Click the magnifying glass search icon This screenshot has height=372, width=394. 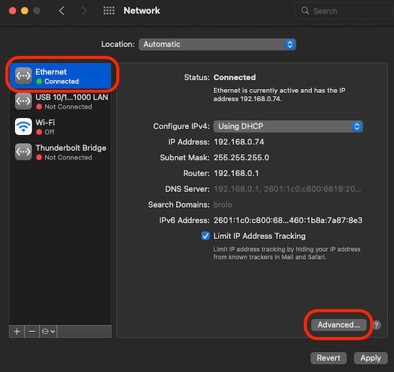pos(305,10)
